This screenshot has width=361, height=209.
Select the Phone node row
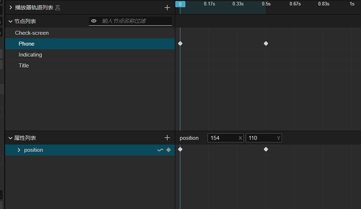point(90,44)
